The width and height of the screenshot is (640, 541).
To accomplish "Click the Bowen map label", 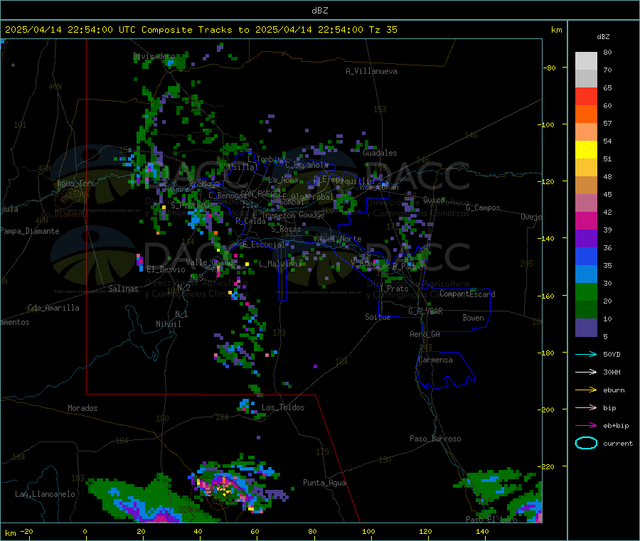I will [473, 317].
